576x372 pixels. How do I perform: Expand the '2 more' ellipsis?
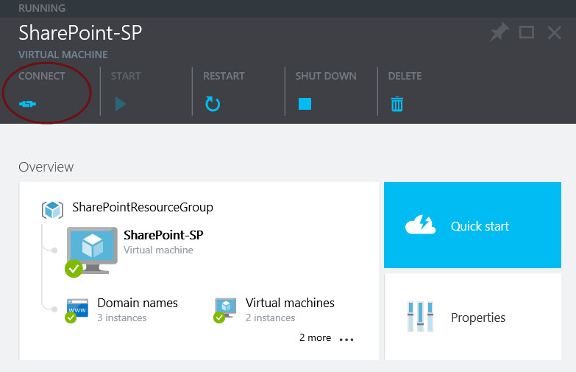click(x=346, y=340)
